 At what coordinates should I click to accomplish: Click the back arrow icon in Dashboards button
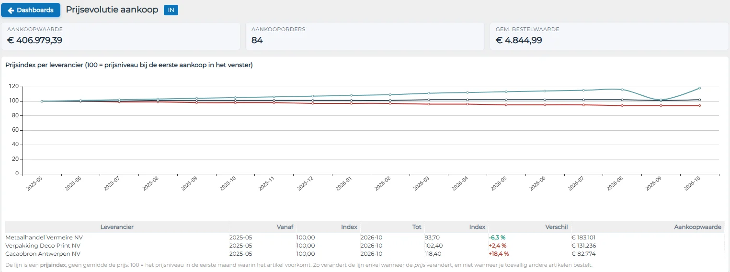pyautogui.click(x=11, y=10)
